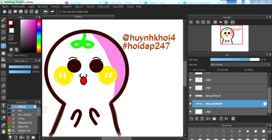This screenshot has height=140, width=272.
Task: Click the brush size slider showing 1000
Action: point(20,67)
